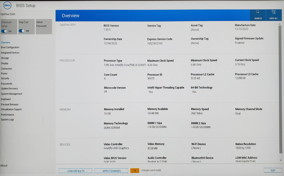
Task: Go to Display settings
Action: coord(5,63)
